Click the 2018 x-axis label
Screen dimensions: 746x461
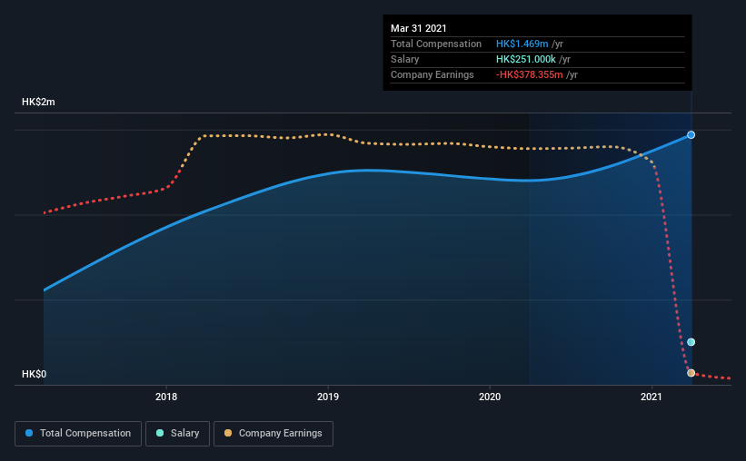click(166, 397)
